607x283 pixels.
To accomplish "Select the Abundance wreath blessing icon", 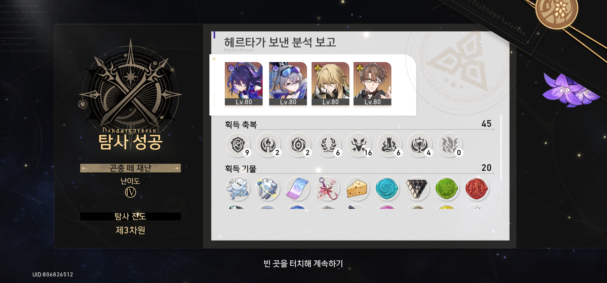I will (x=329, y=145).
